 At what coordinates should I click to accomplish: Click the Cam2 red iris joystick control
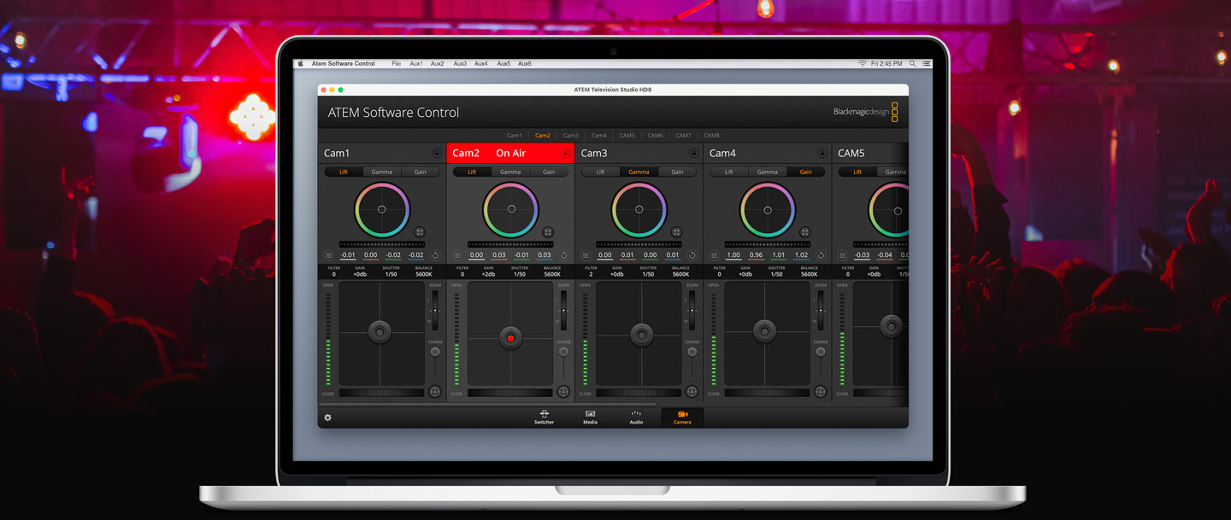510,338
